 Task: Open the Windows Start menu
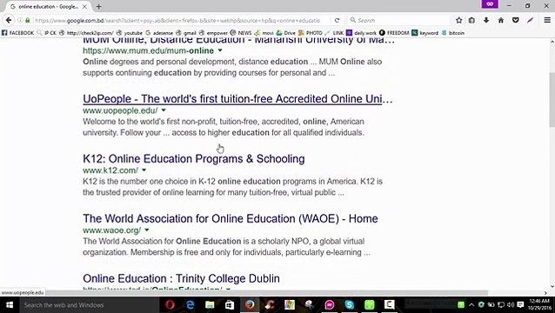pyautogui.click(x=10, y=304)
